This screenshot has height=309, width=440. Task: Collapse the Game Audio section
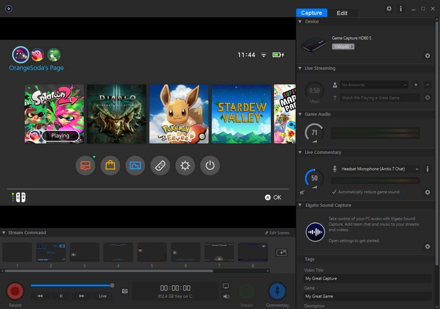pyautogui.click(x=300, y=114)
